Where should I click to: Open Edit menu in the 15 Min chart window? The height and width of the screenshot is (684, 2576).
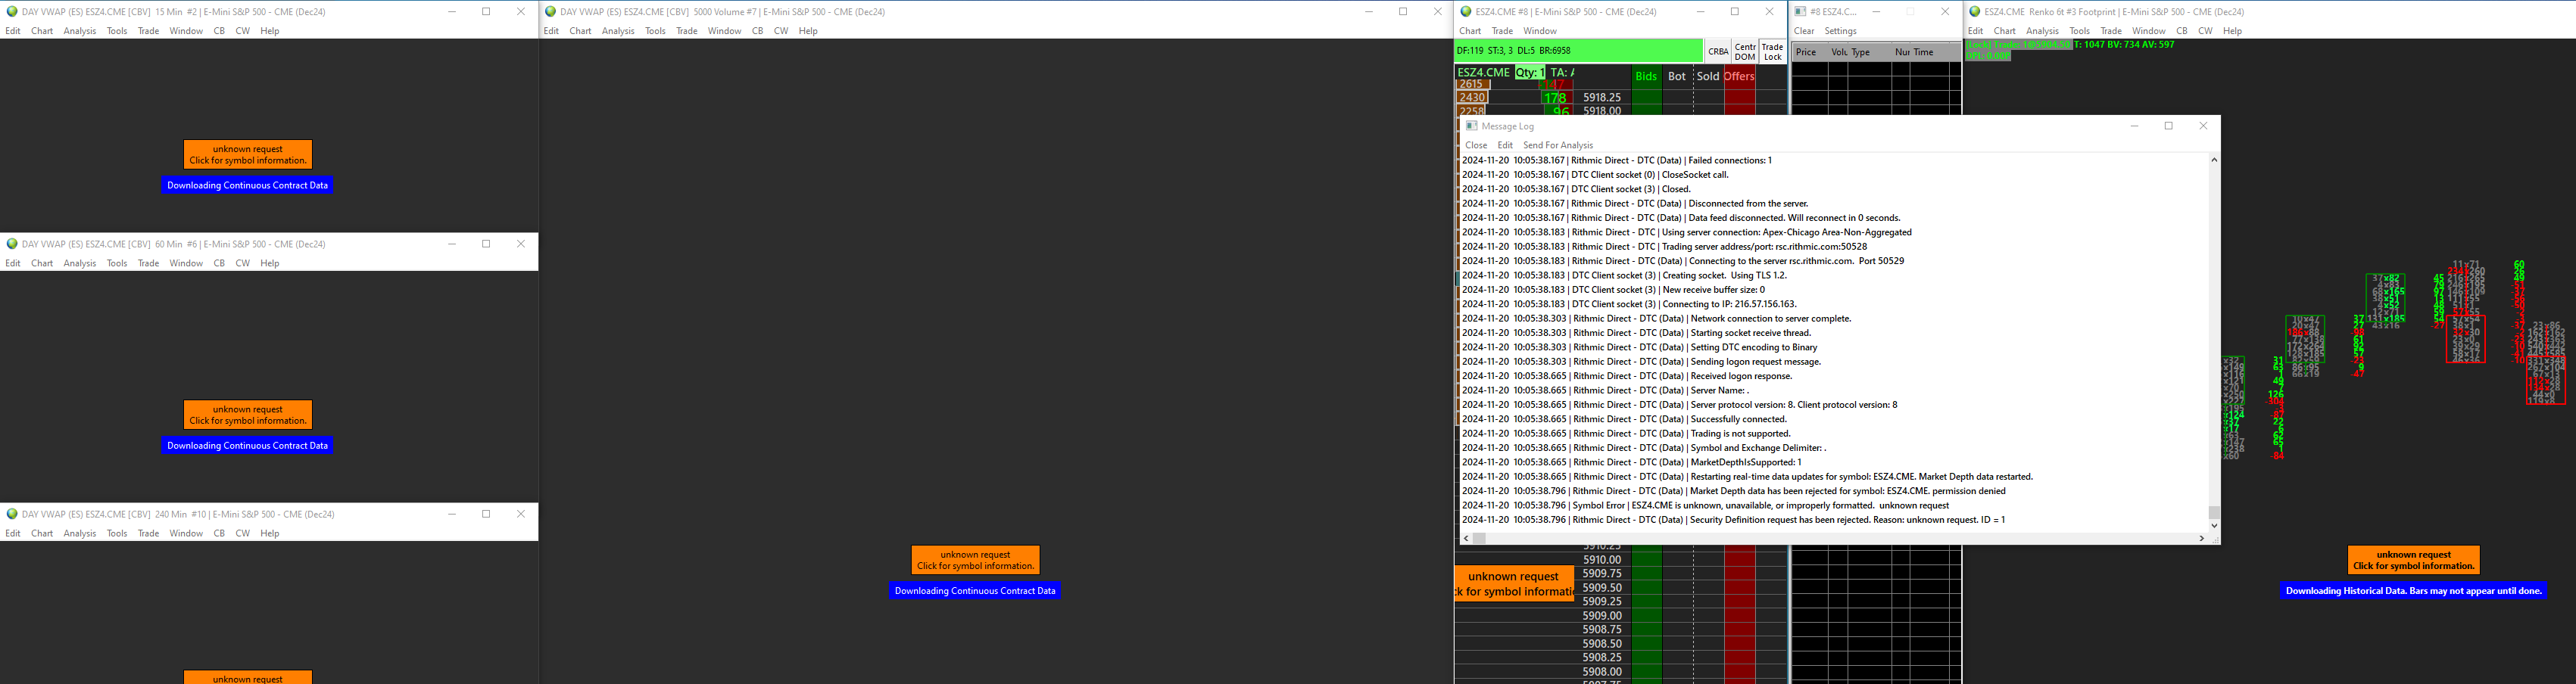(13, 31)
